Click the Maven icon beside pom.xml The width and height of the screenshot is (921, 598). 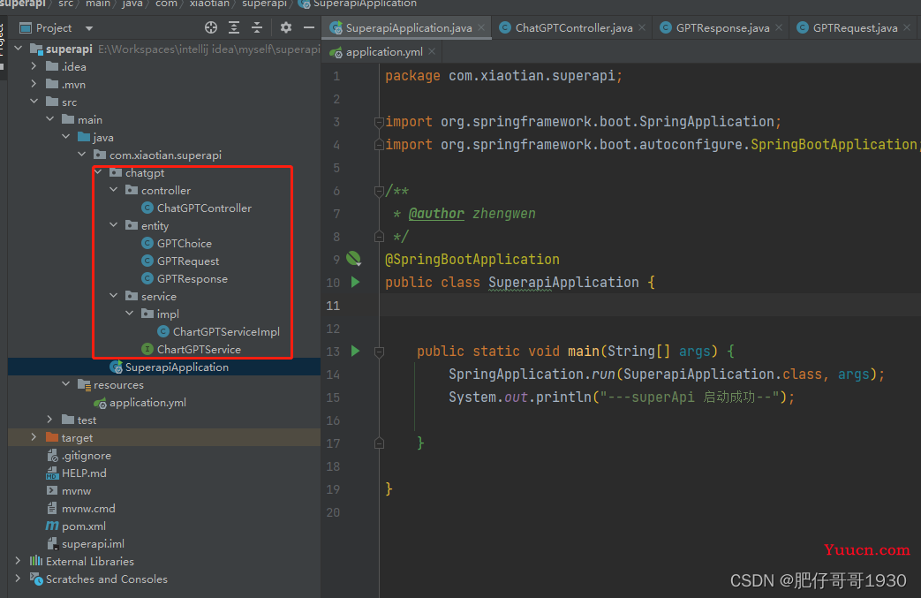click(x=52, y=526)
